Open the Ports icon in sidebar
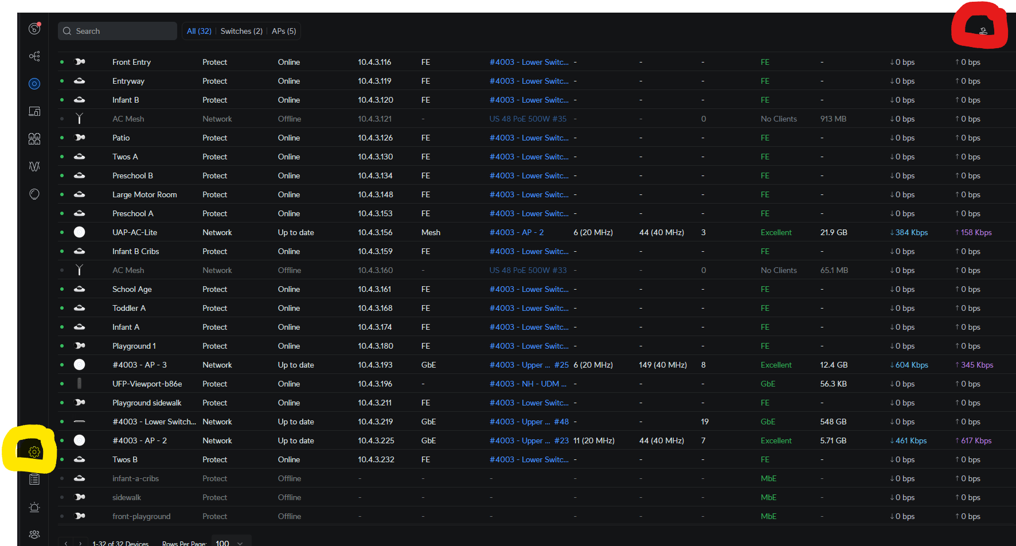 (34, 139)
